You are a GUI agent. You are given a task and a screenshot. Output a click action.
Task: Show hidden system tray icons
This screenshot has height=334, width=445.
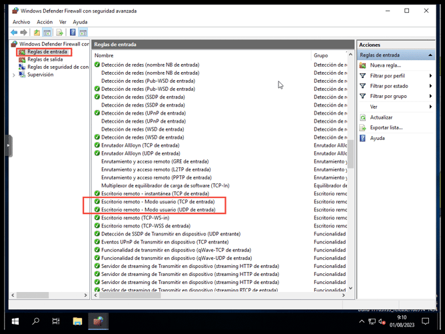click(362, 321)
